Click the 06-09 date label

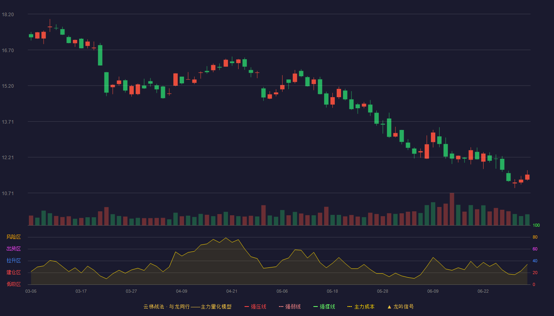click(x=433, y=291)
